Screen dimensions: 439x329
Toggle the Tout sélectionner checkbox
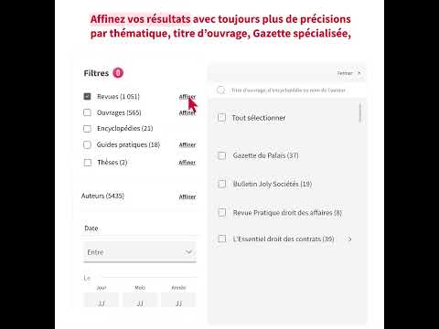(222, 118)
